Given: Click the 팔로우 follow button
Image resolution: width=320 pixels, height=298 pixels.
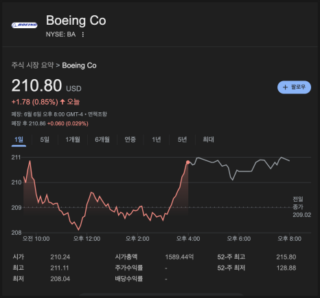Looking at the screenshot, I should [294, 87].
